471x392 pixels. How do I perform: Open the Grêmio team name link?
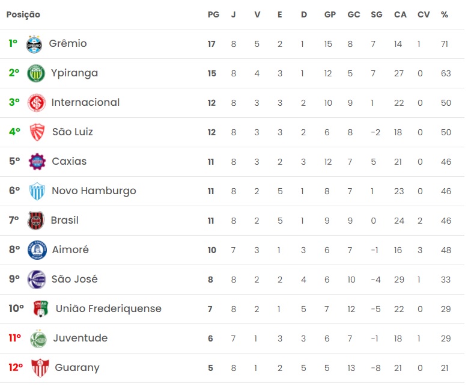(x=68, y=44)
